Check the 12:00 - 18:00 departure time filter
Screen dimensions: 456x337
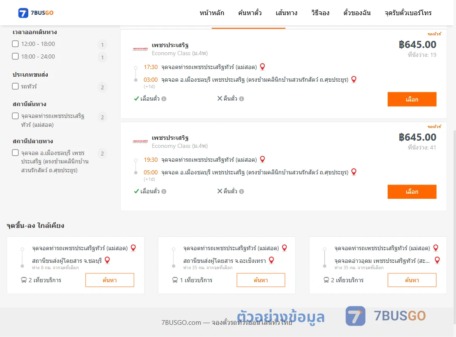15,44
